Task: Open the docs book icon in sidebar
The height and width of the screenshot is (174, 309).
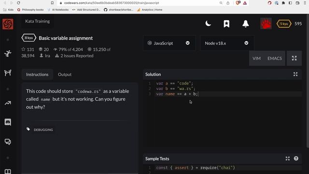Action: (8, 171)
